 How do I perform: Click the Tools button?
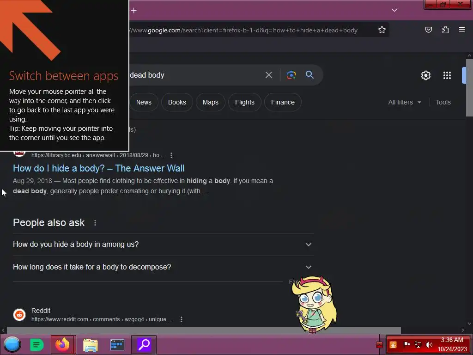443,102
